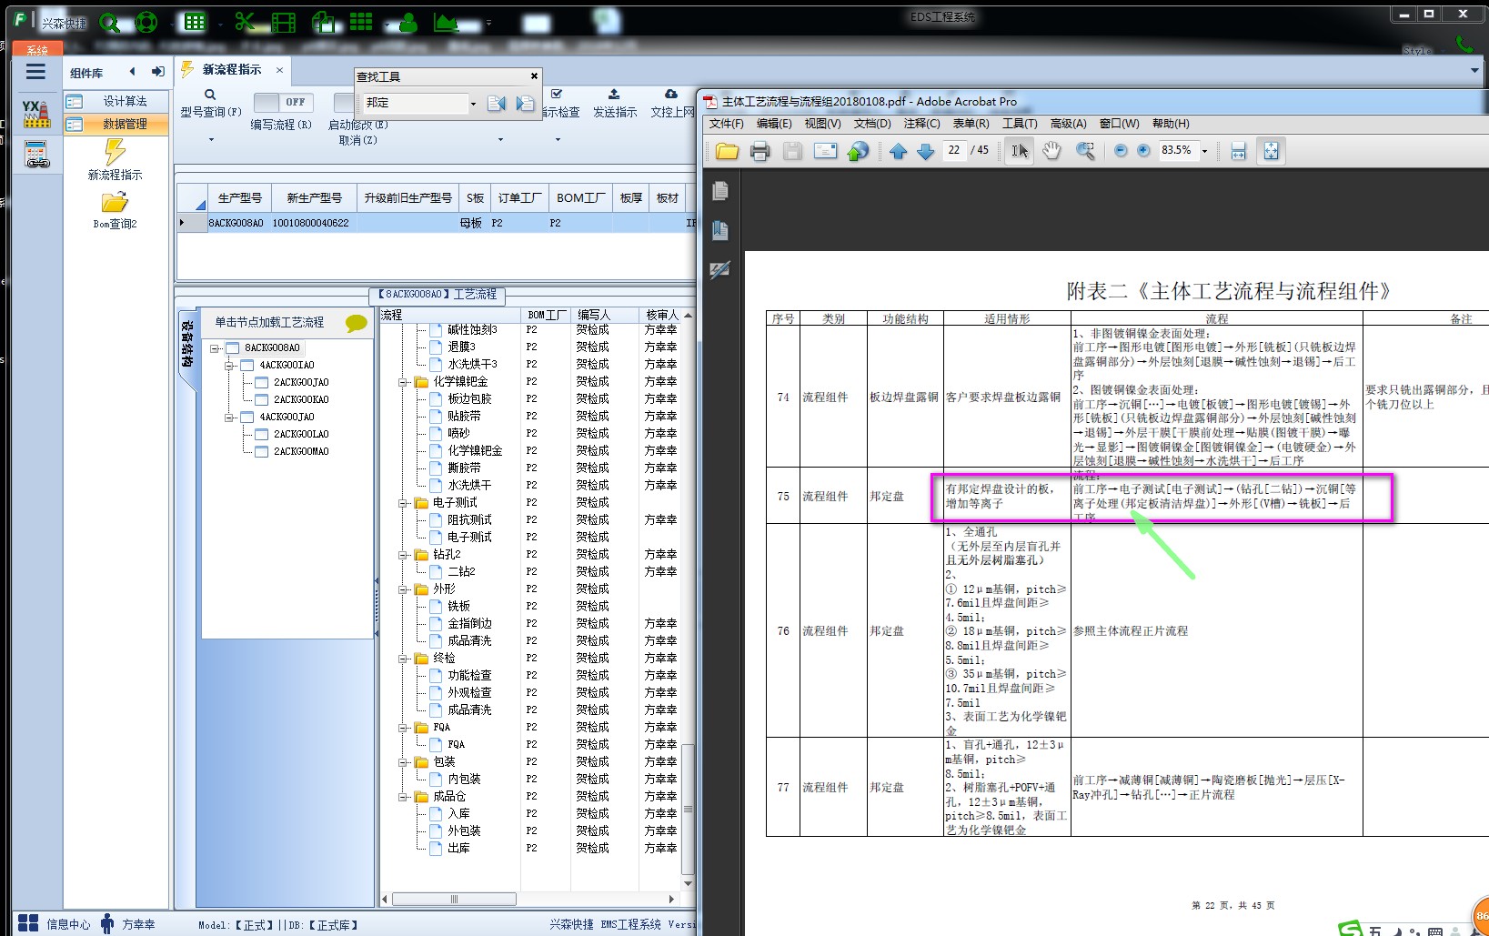Collapse the 8ACKG008A0 tree node
The width and height of the screenshot is (1489, 936).
coord(215,348)
